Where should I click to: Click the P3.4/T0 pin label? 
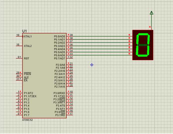pos(60,106)
